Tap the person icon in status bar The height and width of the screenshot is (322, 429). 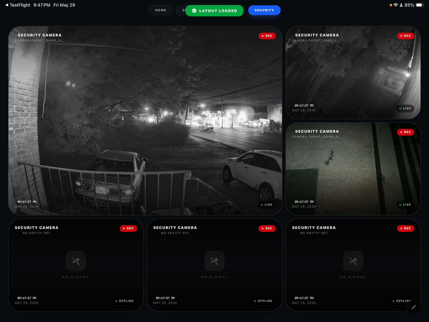click(401, 5)
